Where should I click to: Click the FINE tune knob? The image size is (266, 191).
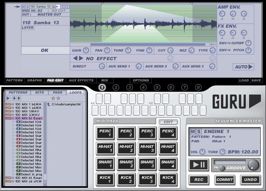(149, 50)
